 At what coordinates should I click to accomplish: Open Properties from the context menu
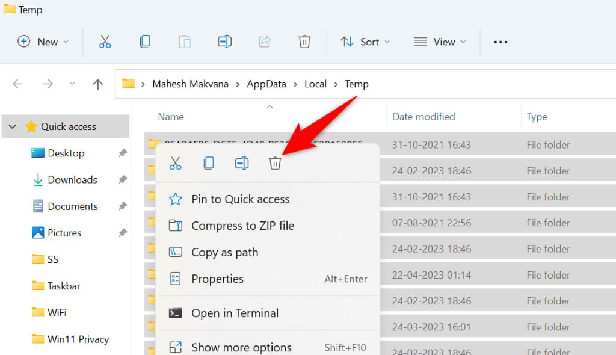coord(217,279)
